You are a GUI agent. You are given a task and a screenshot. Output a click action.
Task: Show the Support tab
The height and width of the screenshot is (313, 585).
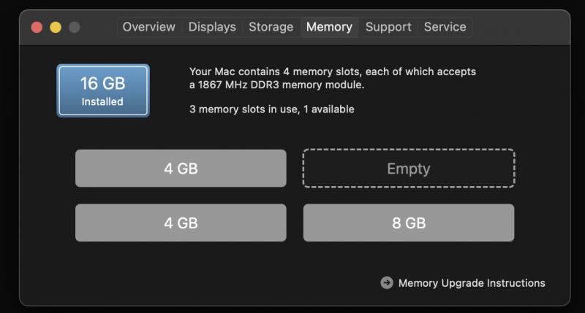388,27
